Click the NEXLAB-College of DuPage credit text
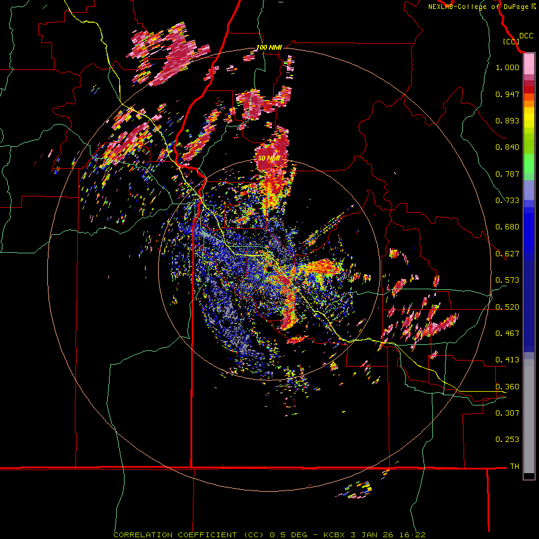The width and height of the screenshot is (539, 539). [x=478, y=7]
